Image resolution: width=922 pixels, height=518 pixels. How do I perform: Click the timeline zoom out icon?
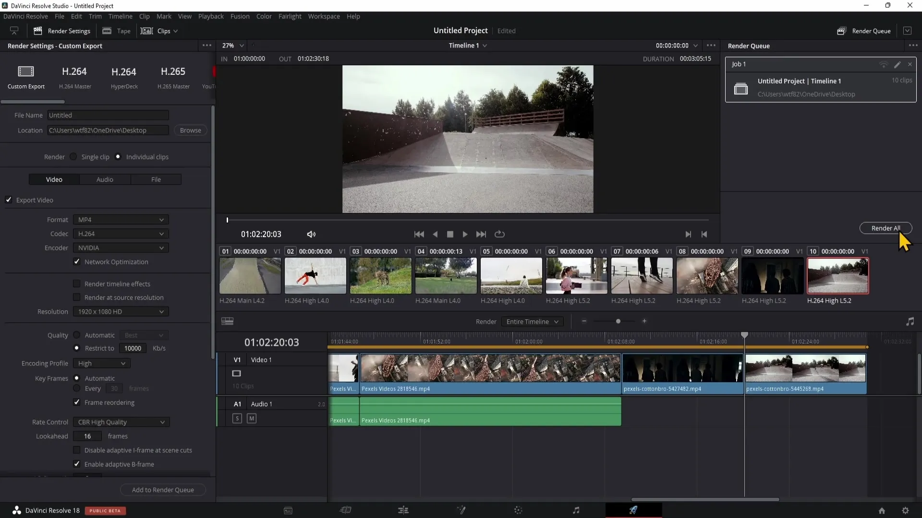coord(584,321)
